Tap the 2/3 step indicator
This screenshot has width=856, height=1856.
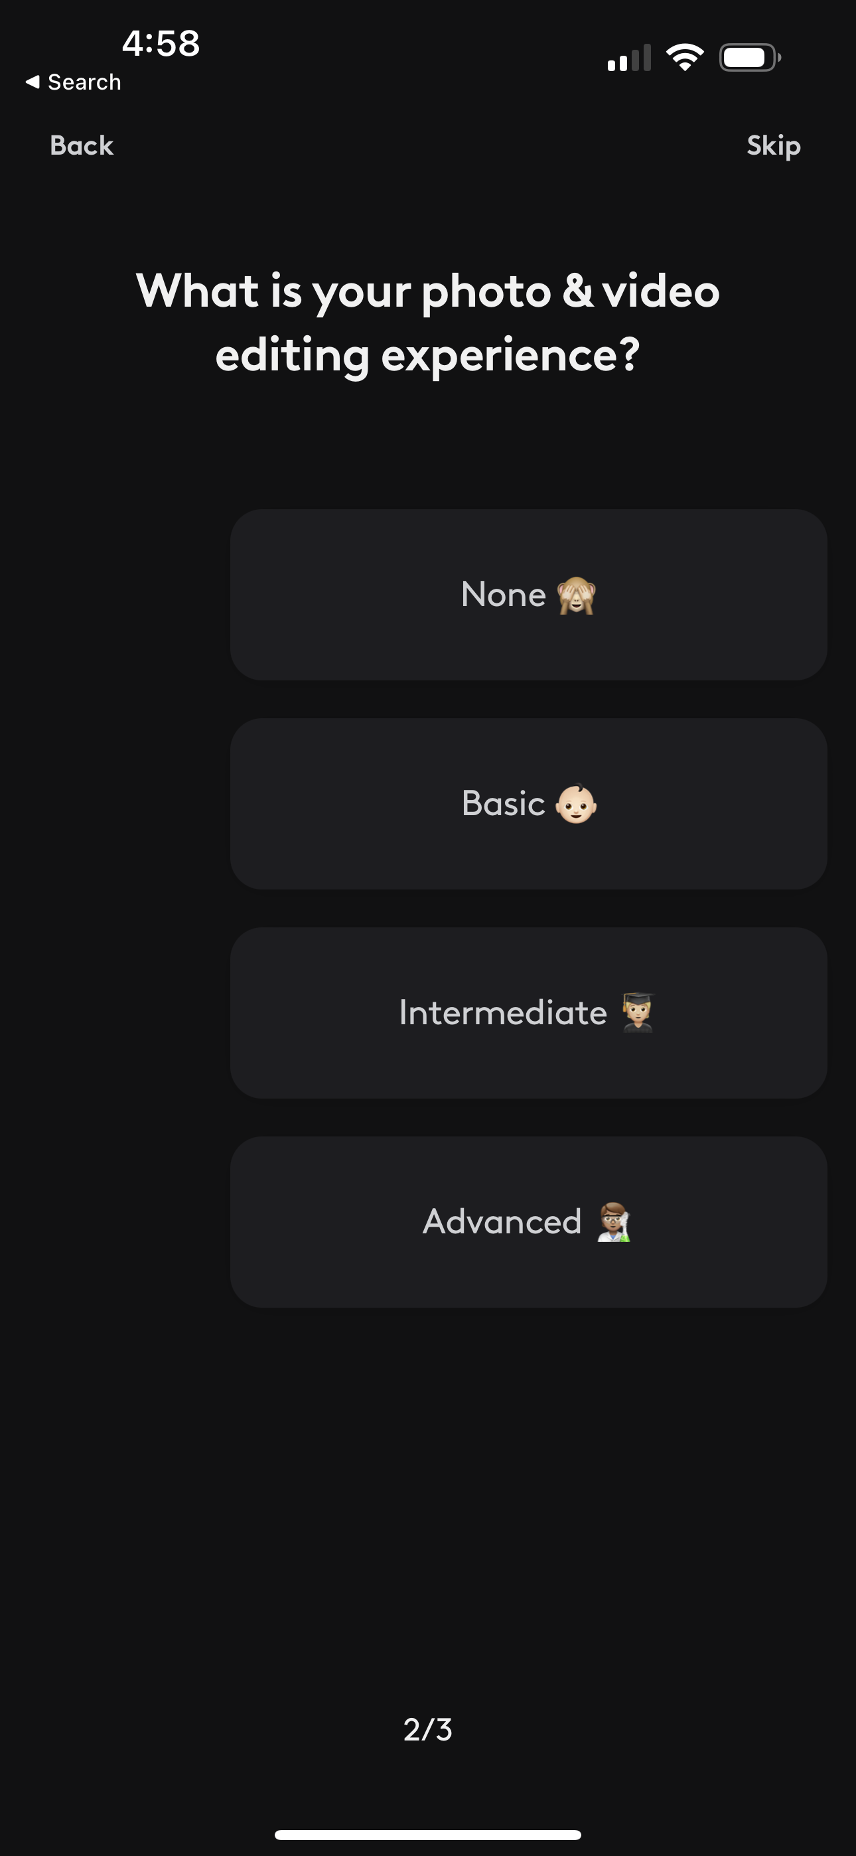pos(428,1729)
